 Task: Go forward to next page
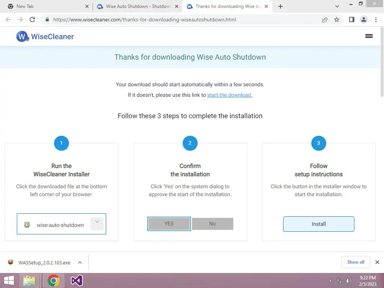(20, 19)
